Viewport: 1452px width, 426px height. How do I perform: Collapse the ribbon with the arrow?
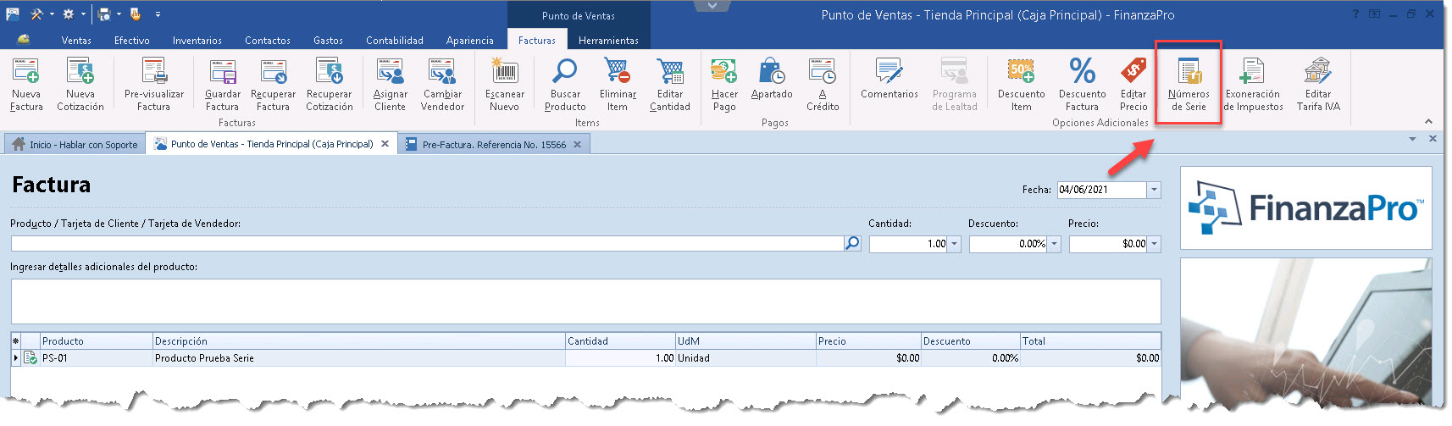(1428, 122)
